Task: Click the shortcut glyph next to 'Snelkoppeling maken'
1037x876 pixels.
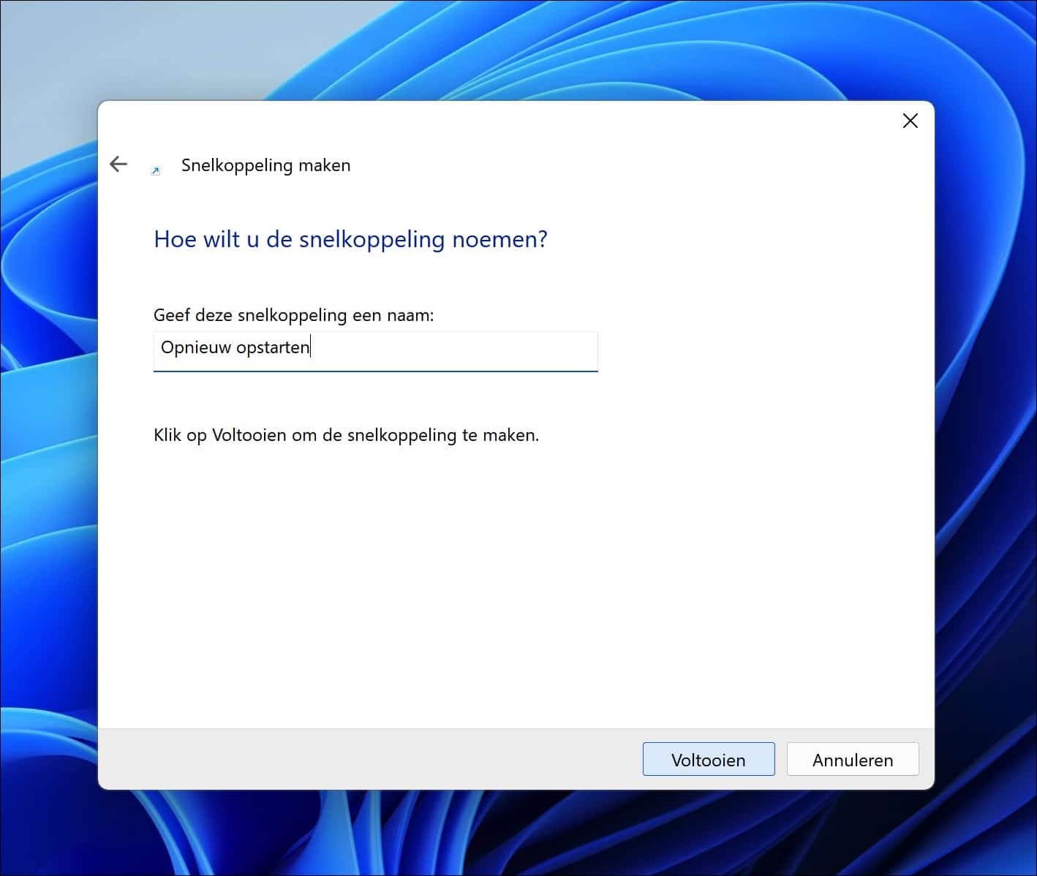Action: click(155, 170)
